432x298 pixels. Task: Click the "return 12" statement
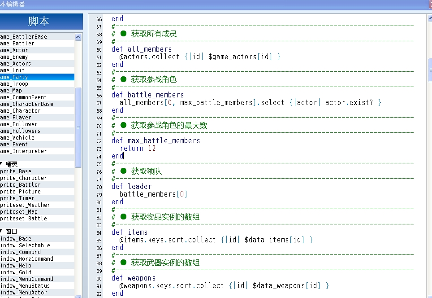(138, 149)
